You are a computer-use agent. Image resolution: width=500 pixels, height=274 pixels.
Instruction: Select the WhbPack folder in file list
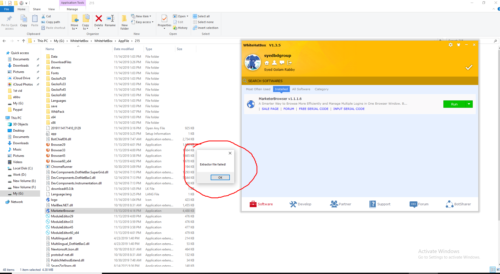[x=58, y=112]
